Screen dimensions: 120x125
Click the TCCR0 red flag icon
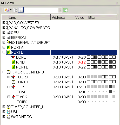pyautogui.click(x=13, y=77)
